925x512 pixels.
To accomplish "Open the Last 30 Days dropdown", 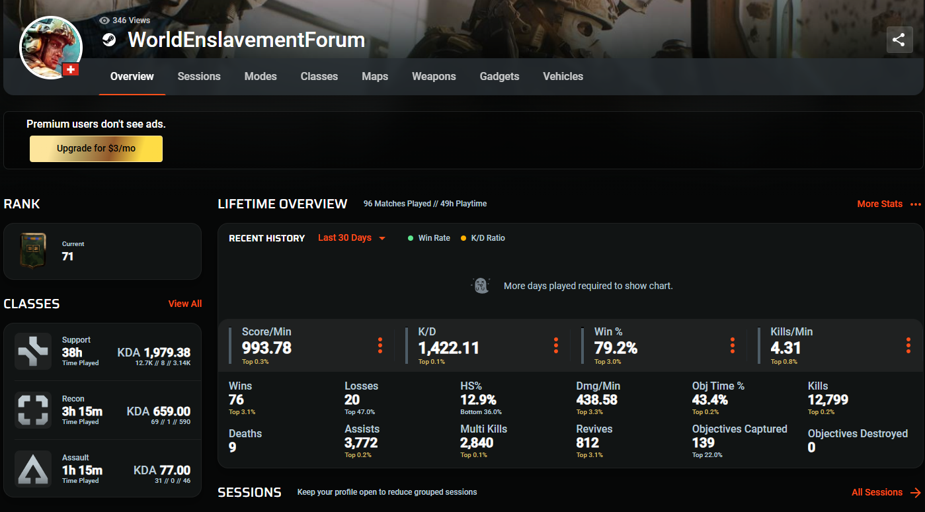I will click(351, 238).
